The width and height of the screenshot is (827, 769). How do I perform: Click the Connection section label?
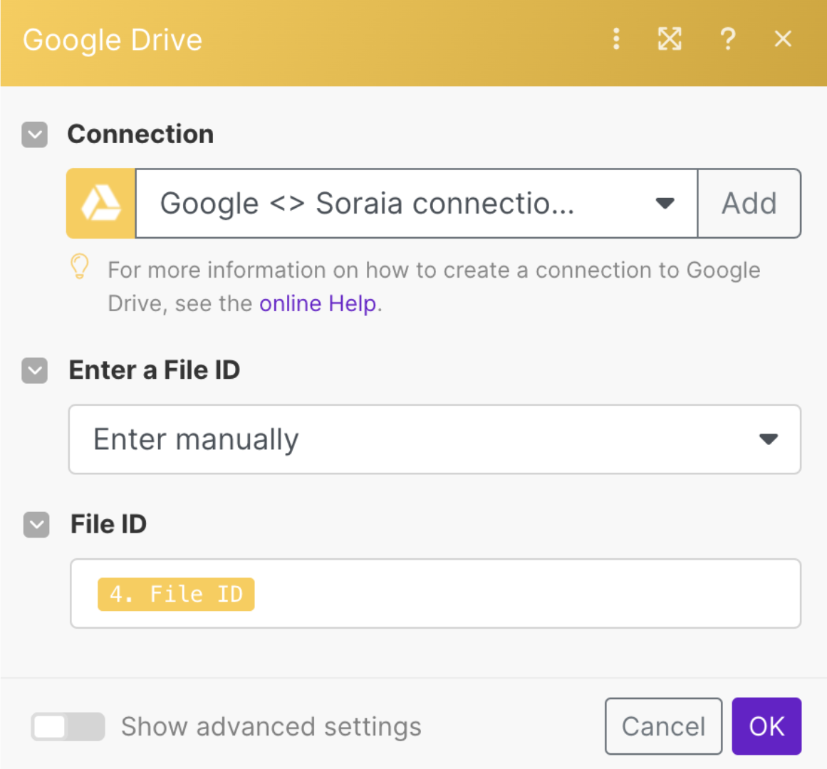pyautogui.click(x=140, y=134)
